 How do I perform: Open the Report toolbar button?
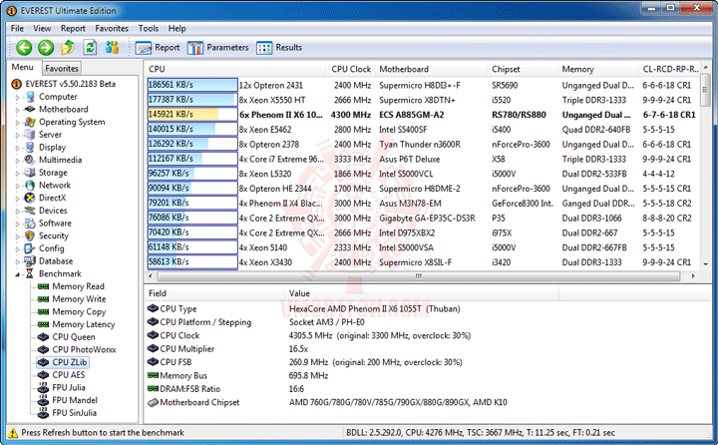click(x=158, y=48)
